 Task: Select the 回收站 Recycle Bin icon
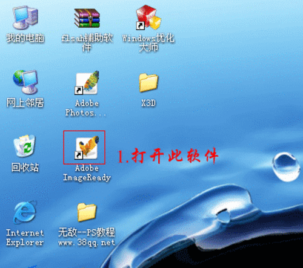click(x=25, y=146)
